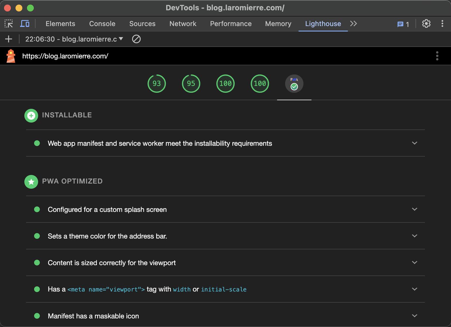Screen dimensions: 451x327
Task: Switch to the Elements tab
Action: [x=60, y=24]
